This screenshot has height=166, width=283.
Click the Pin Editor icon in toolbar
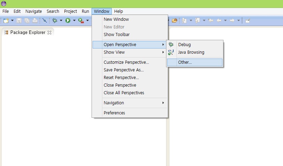coord(247,20)
